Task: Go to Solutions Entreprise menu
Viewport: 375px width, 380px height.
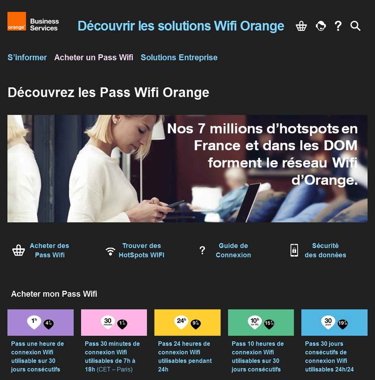Action: [x=179, y=57]
